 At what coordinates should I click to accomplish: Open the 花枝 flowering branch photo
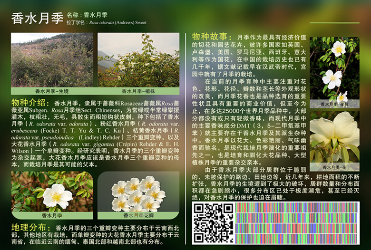[x=334, y=68]
